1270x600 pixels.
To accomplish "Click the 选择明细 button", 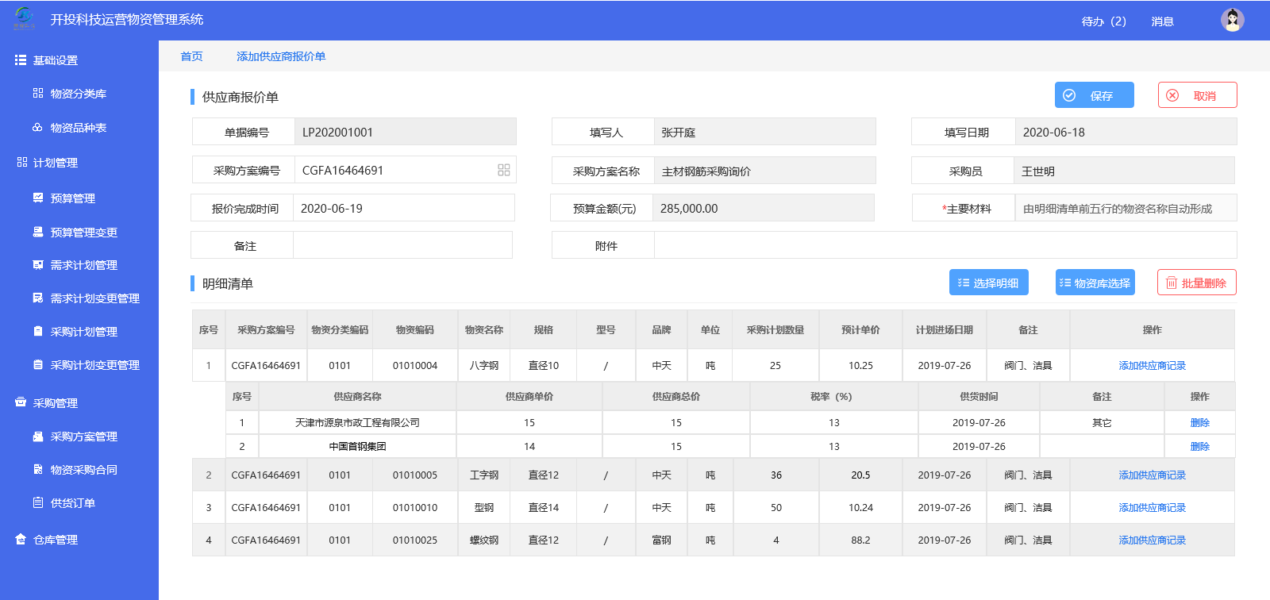I will point(988,283).
